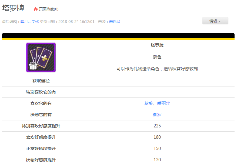Click the tarot card item image
Viewport: 237px width, 165px height.
41,57
